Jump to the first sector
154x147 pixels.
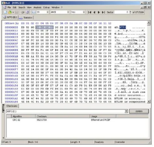(x=90, y=12)
